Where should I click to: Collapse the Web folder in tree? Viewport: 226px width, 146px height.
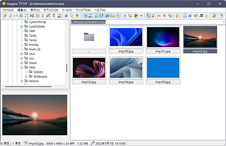(22, 67)
